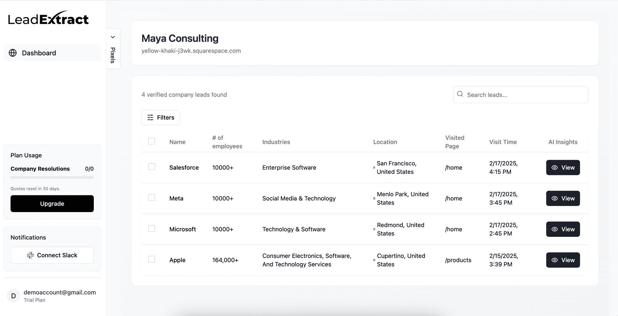Click the Technology & Software cell
Image resolution: width=618 pixels, height=316 pixels.
click(294, 229)
